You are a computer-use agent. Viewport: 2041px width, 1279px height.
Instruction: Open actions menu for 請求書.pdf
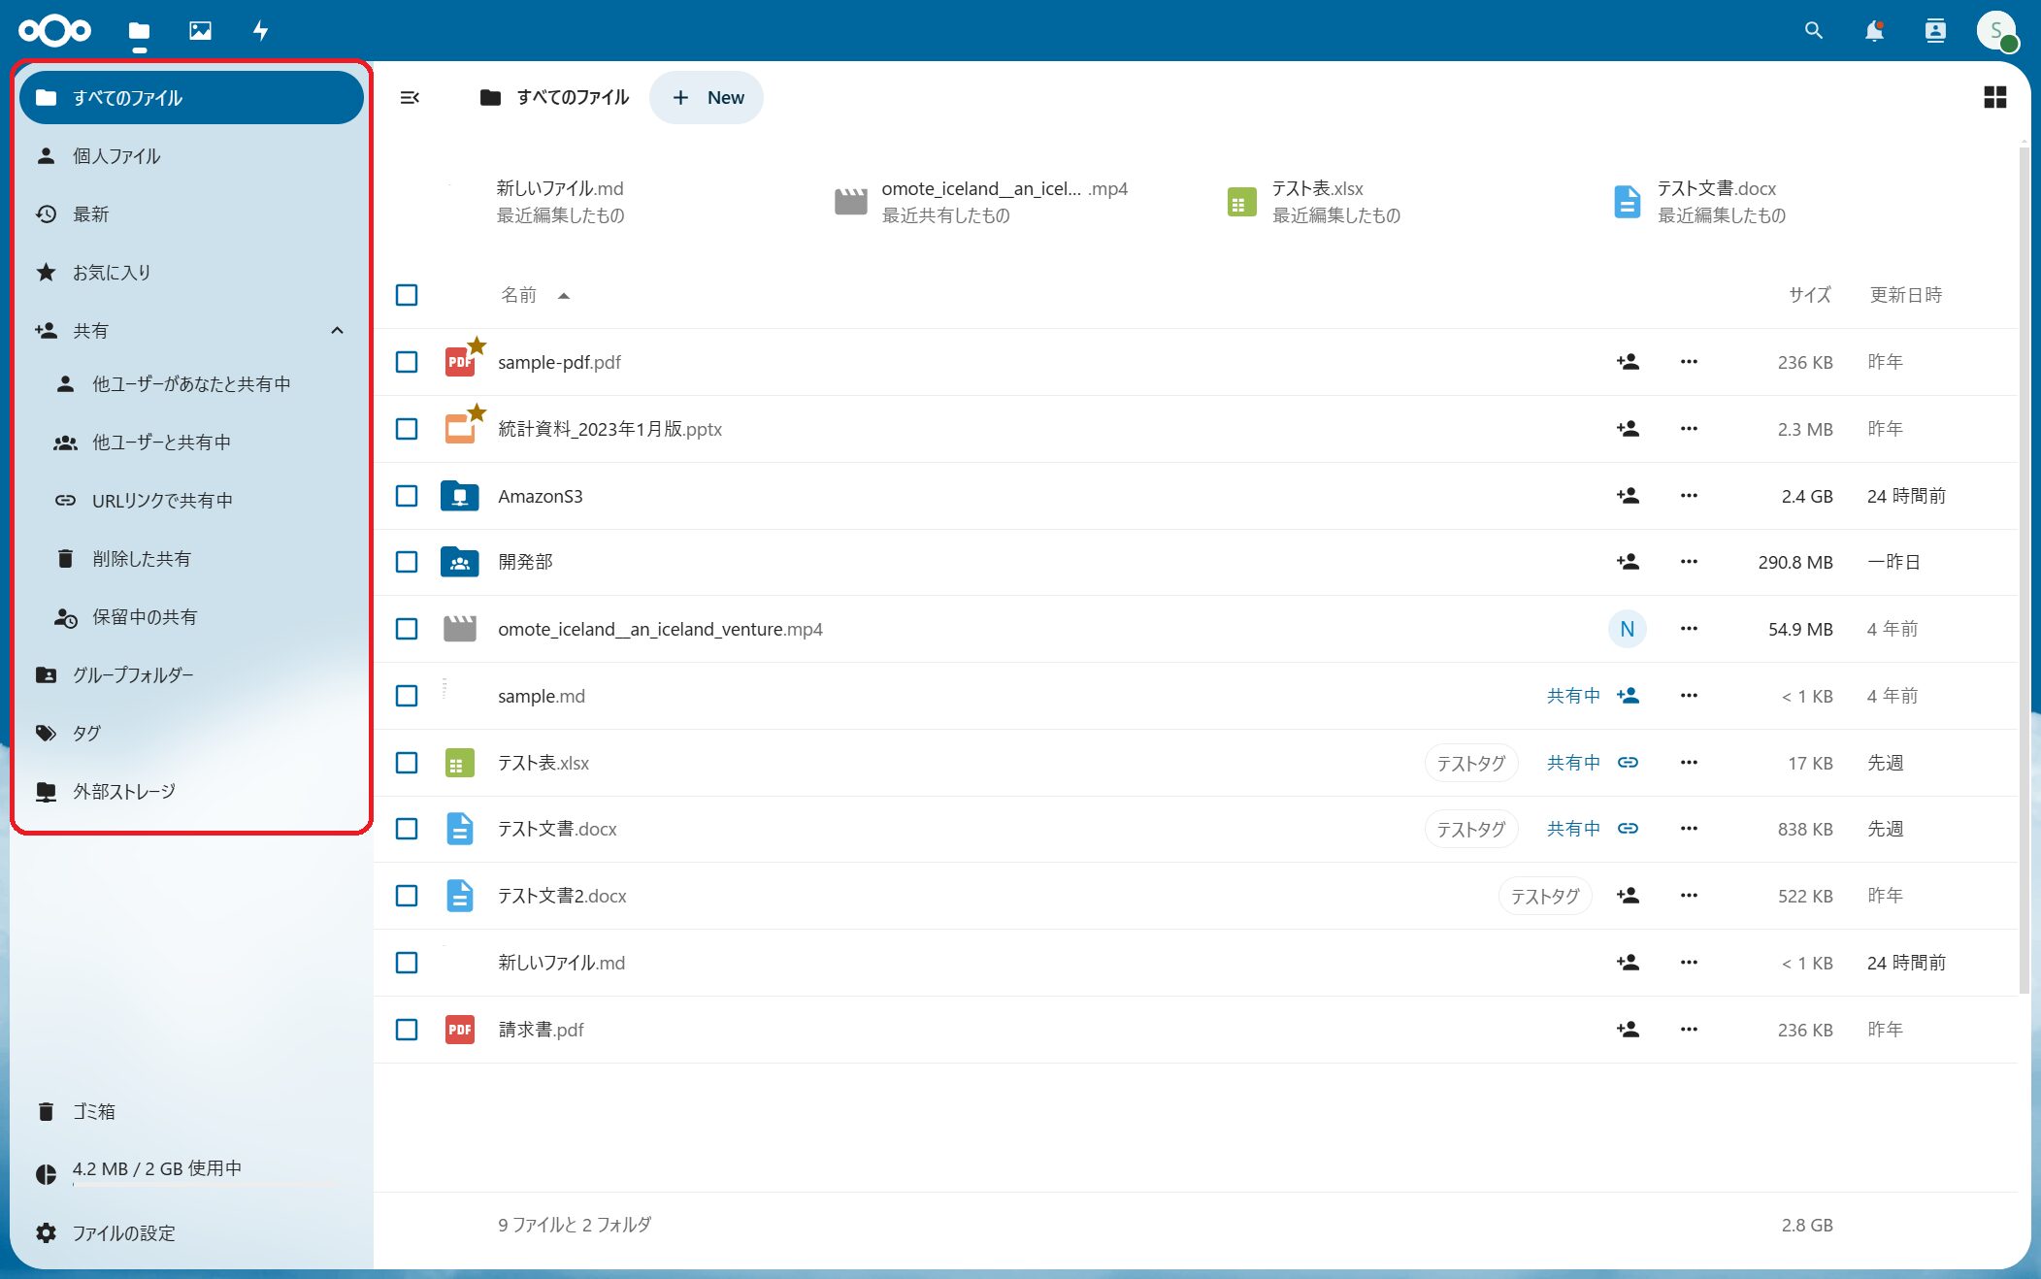tap(1689, 1030)
